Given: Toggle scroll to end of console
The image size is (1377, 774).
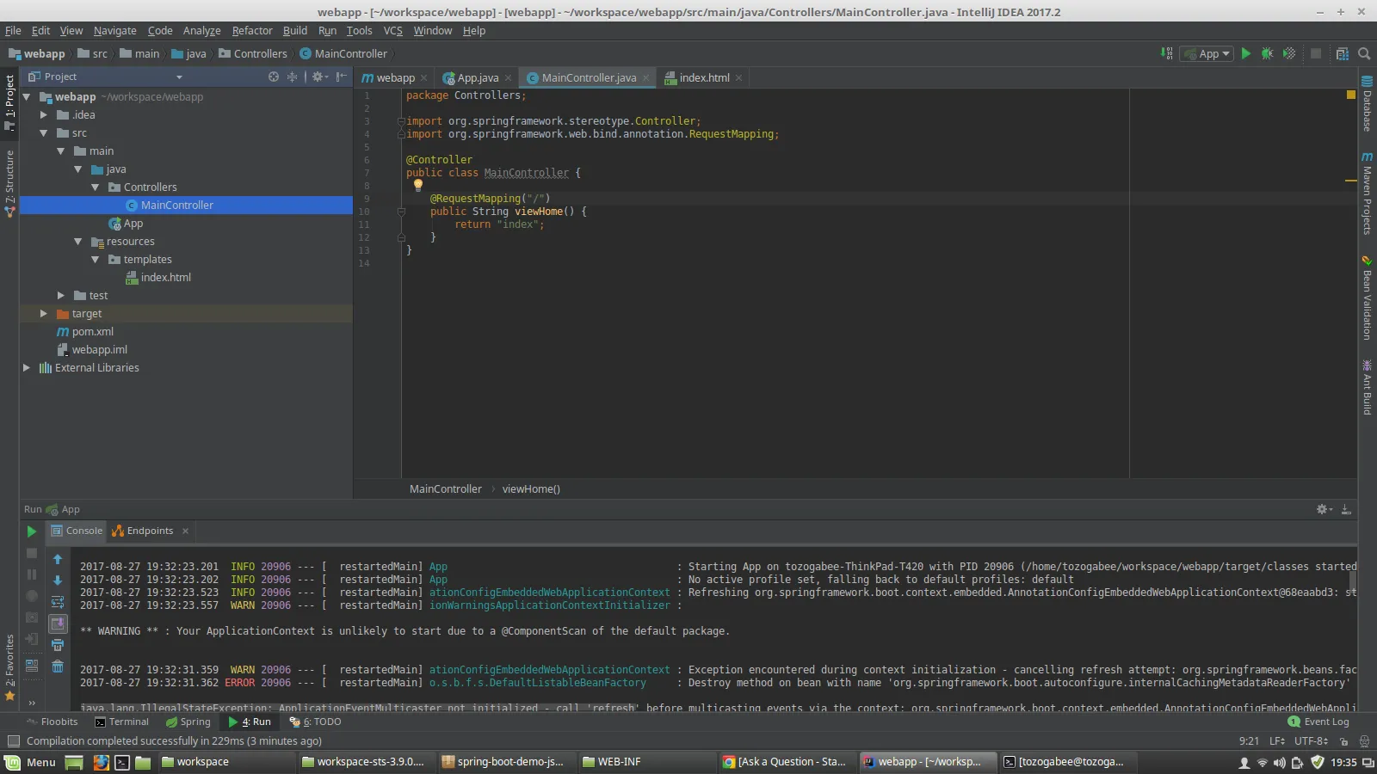Looking at the screenshot, I should pos(58,623).
